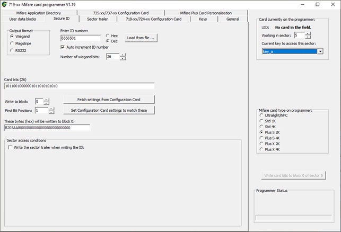This screenshot has height=232, width=341.
Task: Switch to the Sector trailer tab
Action: (98, 19)
